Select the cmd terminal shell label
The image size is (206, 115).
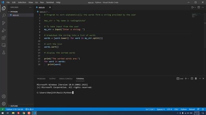180,79
